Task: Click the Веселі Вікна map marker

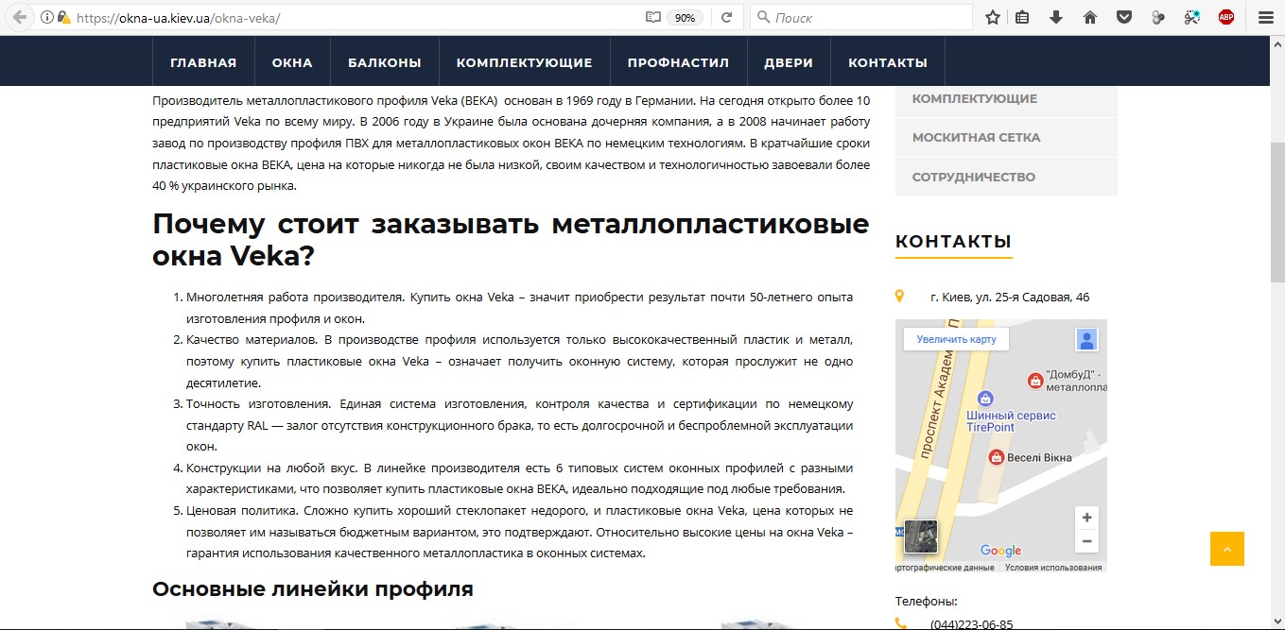Action: (x=996, y=457)
